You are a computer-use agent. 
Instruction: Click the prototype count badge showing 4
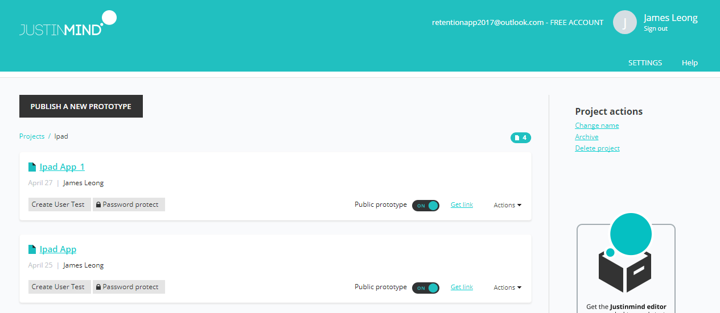click(520, 137)
